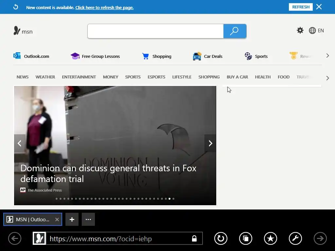Jump to last carousel slide dot
This screenshot has width=335, height=251.
[x=173, y=199]
